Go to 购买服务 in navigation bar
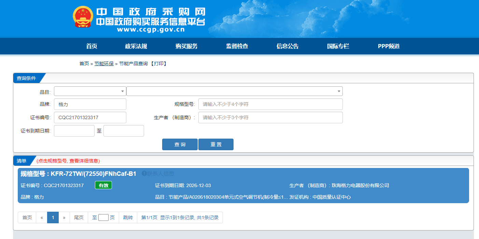This screenshot has height=239, width=479. tap(186, 46)
